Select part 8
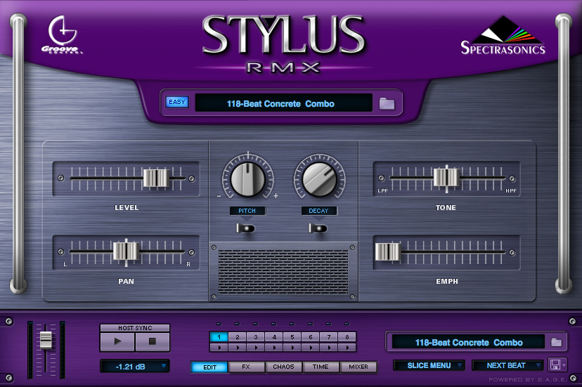This screenshot has width=582, height=387. coord(347,337)
